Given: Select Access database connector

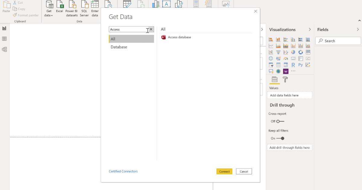Looking at the screenshot, I should click(176, 37).
